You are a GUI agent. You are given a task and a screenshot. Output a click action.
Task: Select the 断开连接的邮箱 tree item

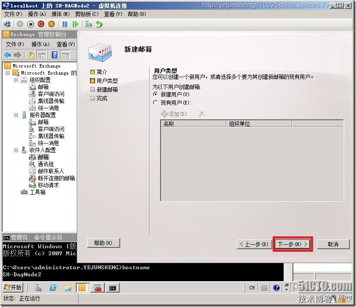[56, 178]
